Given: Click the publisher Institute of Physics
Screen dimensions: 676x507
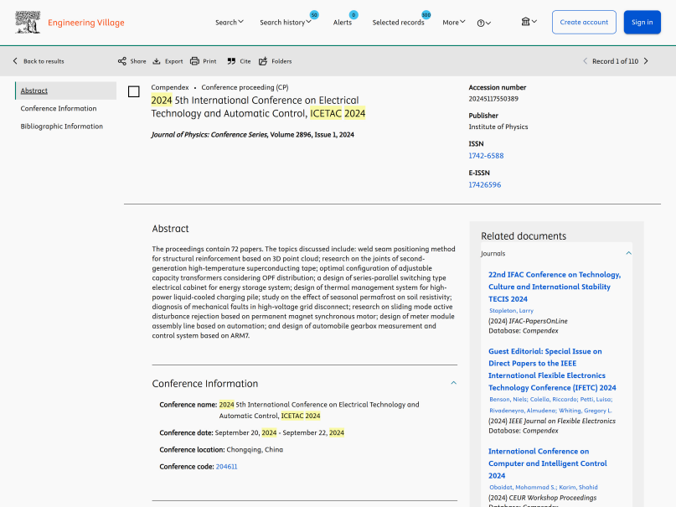Looking at the screenshot, I should tap(498, 127).
